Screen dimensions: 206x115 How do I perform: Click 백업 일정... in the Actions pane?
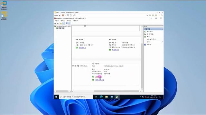click(150, 32)
